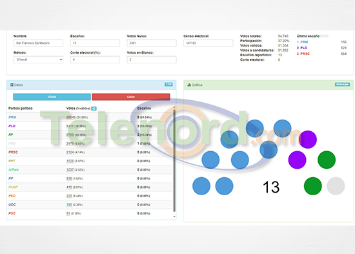Click the gray seat circle in chart

pos(336,186)
